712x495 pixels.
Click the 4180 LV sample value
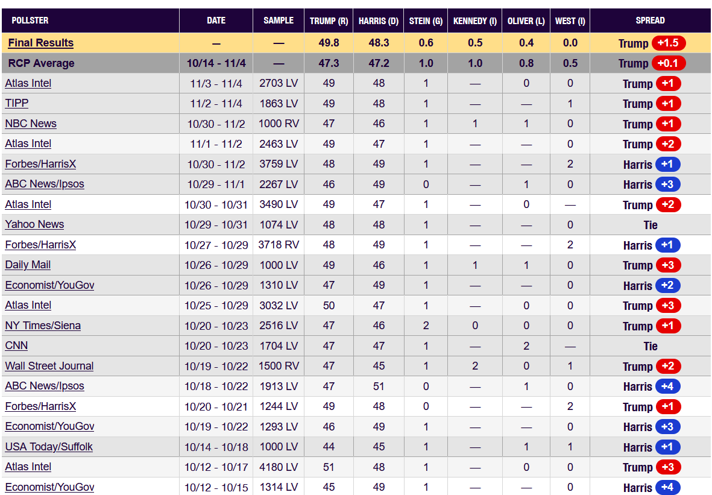click(279, 467)
